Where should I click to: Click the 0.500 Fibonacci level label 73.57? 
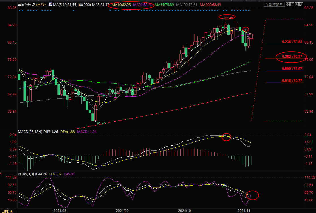(x=292, y=69)
